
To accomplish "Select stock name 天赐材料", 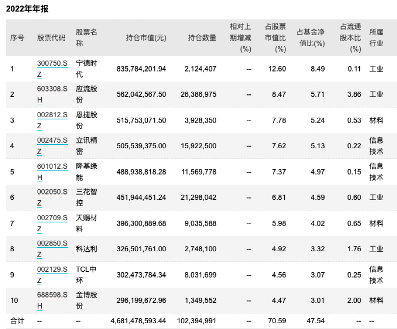I will 86,223.
